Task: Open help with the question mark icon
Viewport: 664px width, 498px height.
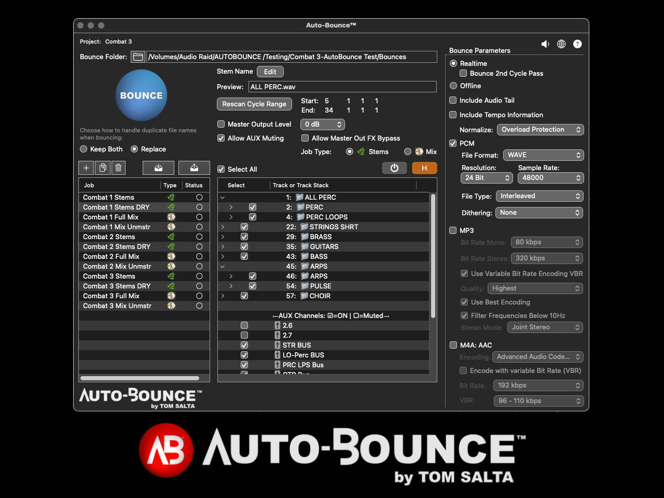Action: (577, 44)
